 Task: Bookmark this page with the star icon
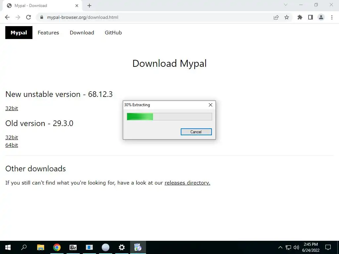tap(287, 17)
